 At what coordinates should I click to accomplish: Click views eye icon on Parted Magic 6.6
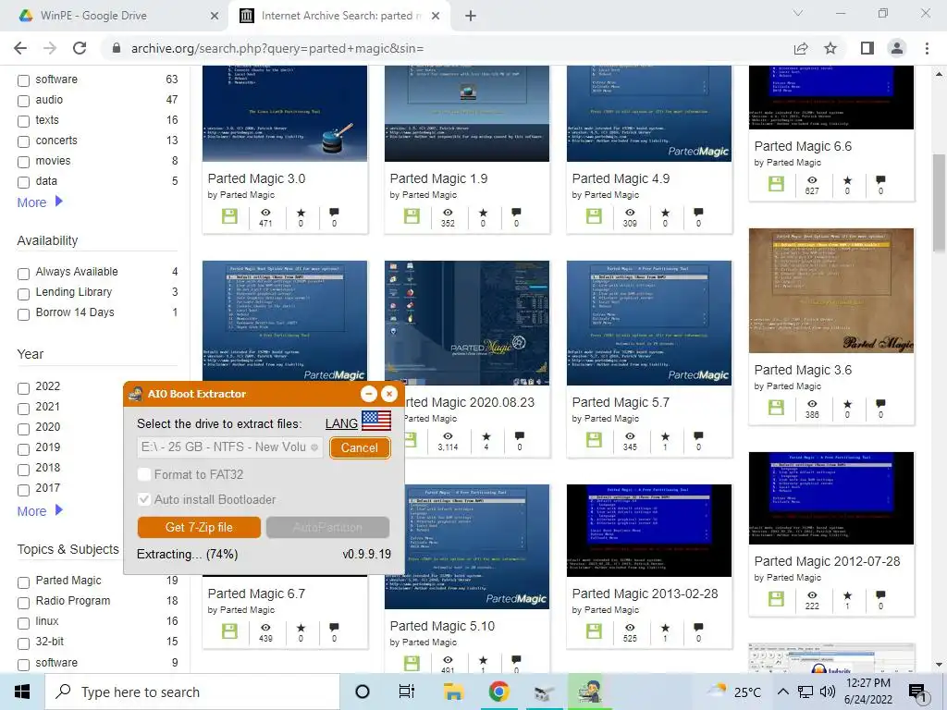click(x=812, y=180)
